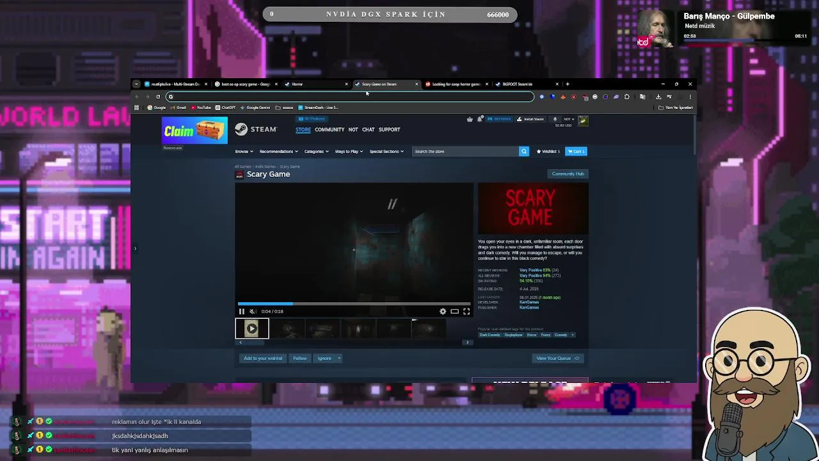Click the browser address bar
The image size is (819, 461).
350,97
